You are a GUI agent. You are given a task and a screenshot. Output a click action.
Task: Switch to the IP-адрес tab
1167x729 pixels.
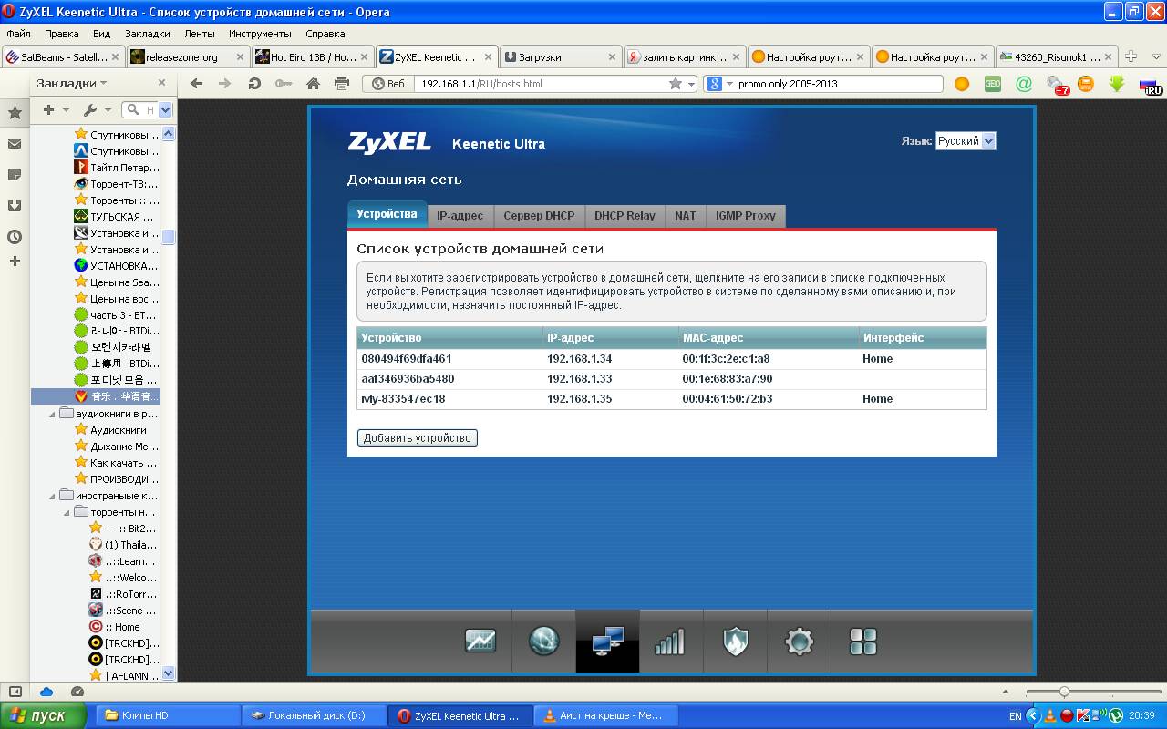pyautogui.click(x=460, y=216)
